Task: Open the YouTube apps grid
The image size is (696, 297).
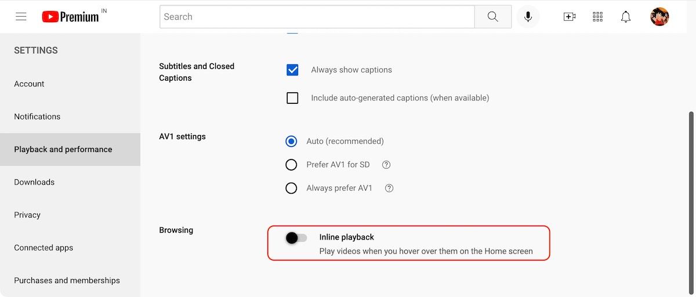Action: click(x=597, y=17)
